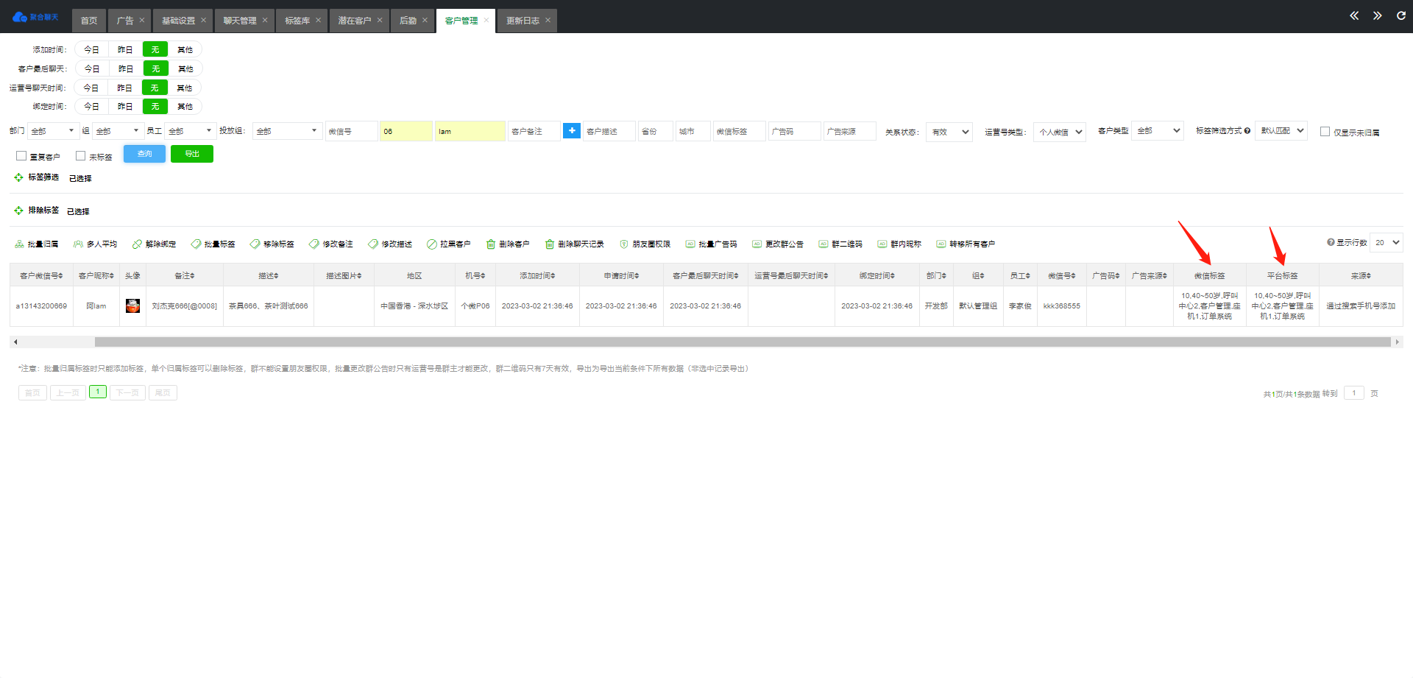Tick the 重复客户 checkbox
This screenshot has height=678, width=1413.
tap(21, 156)
